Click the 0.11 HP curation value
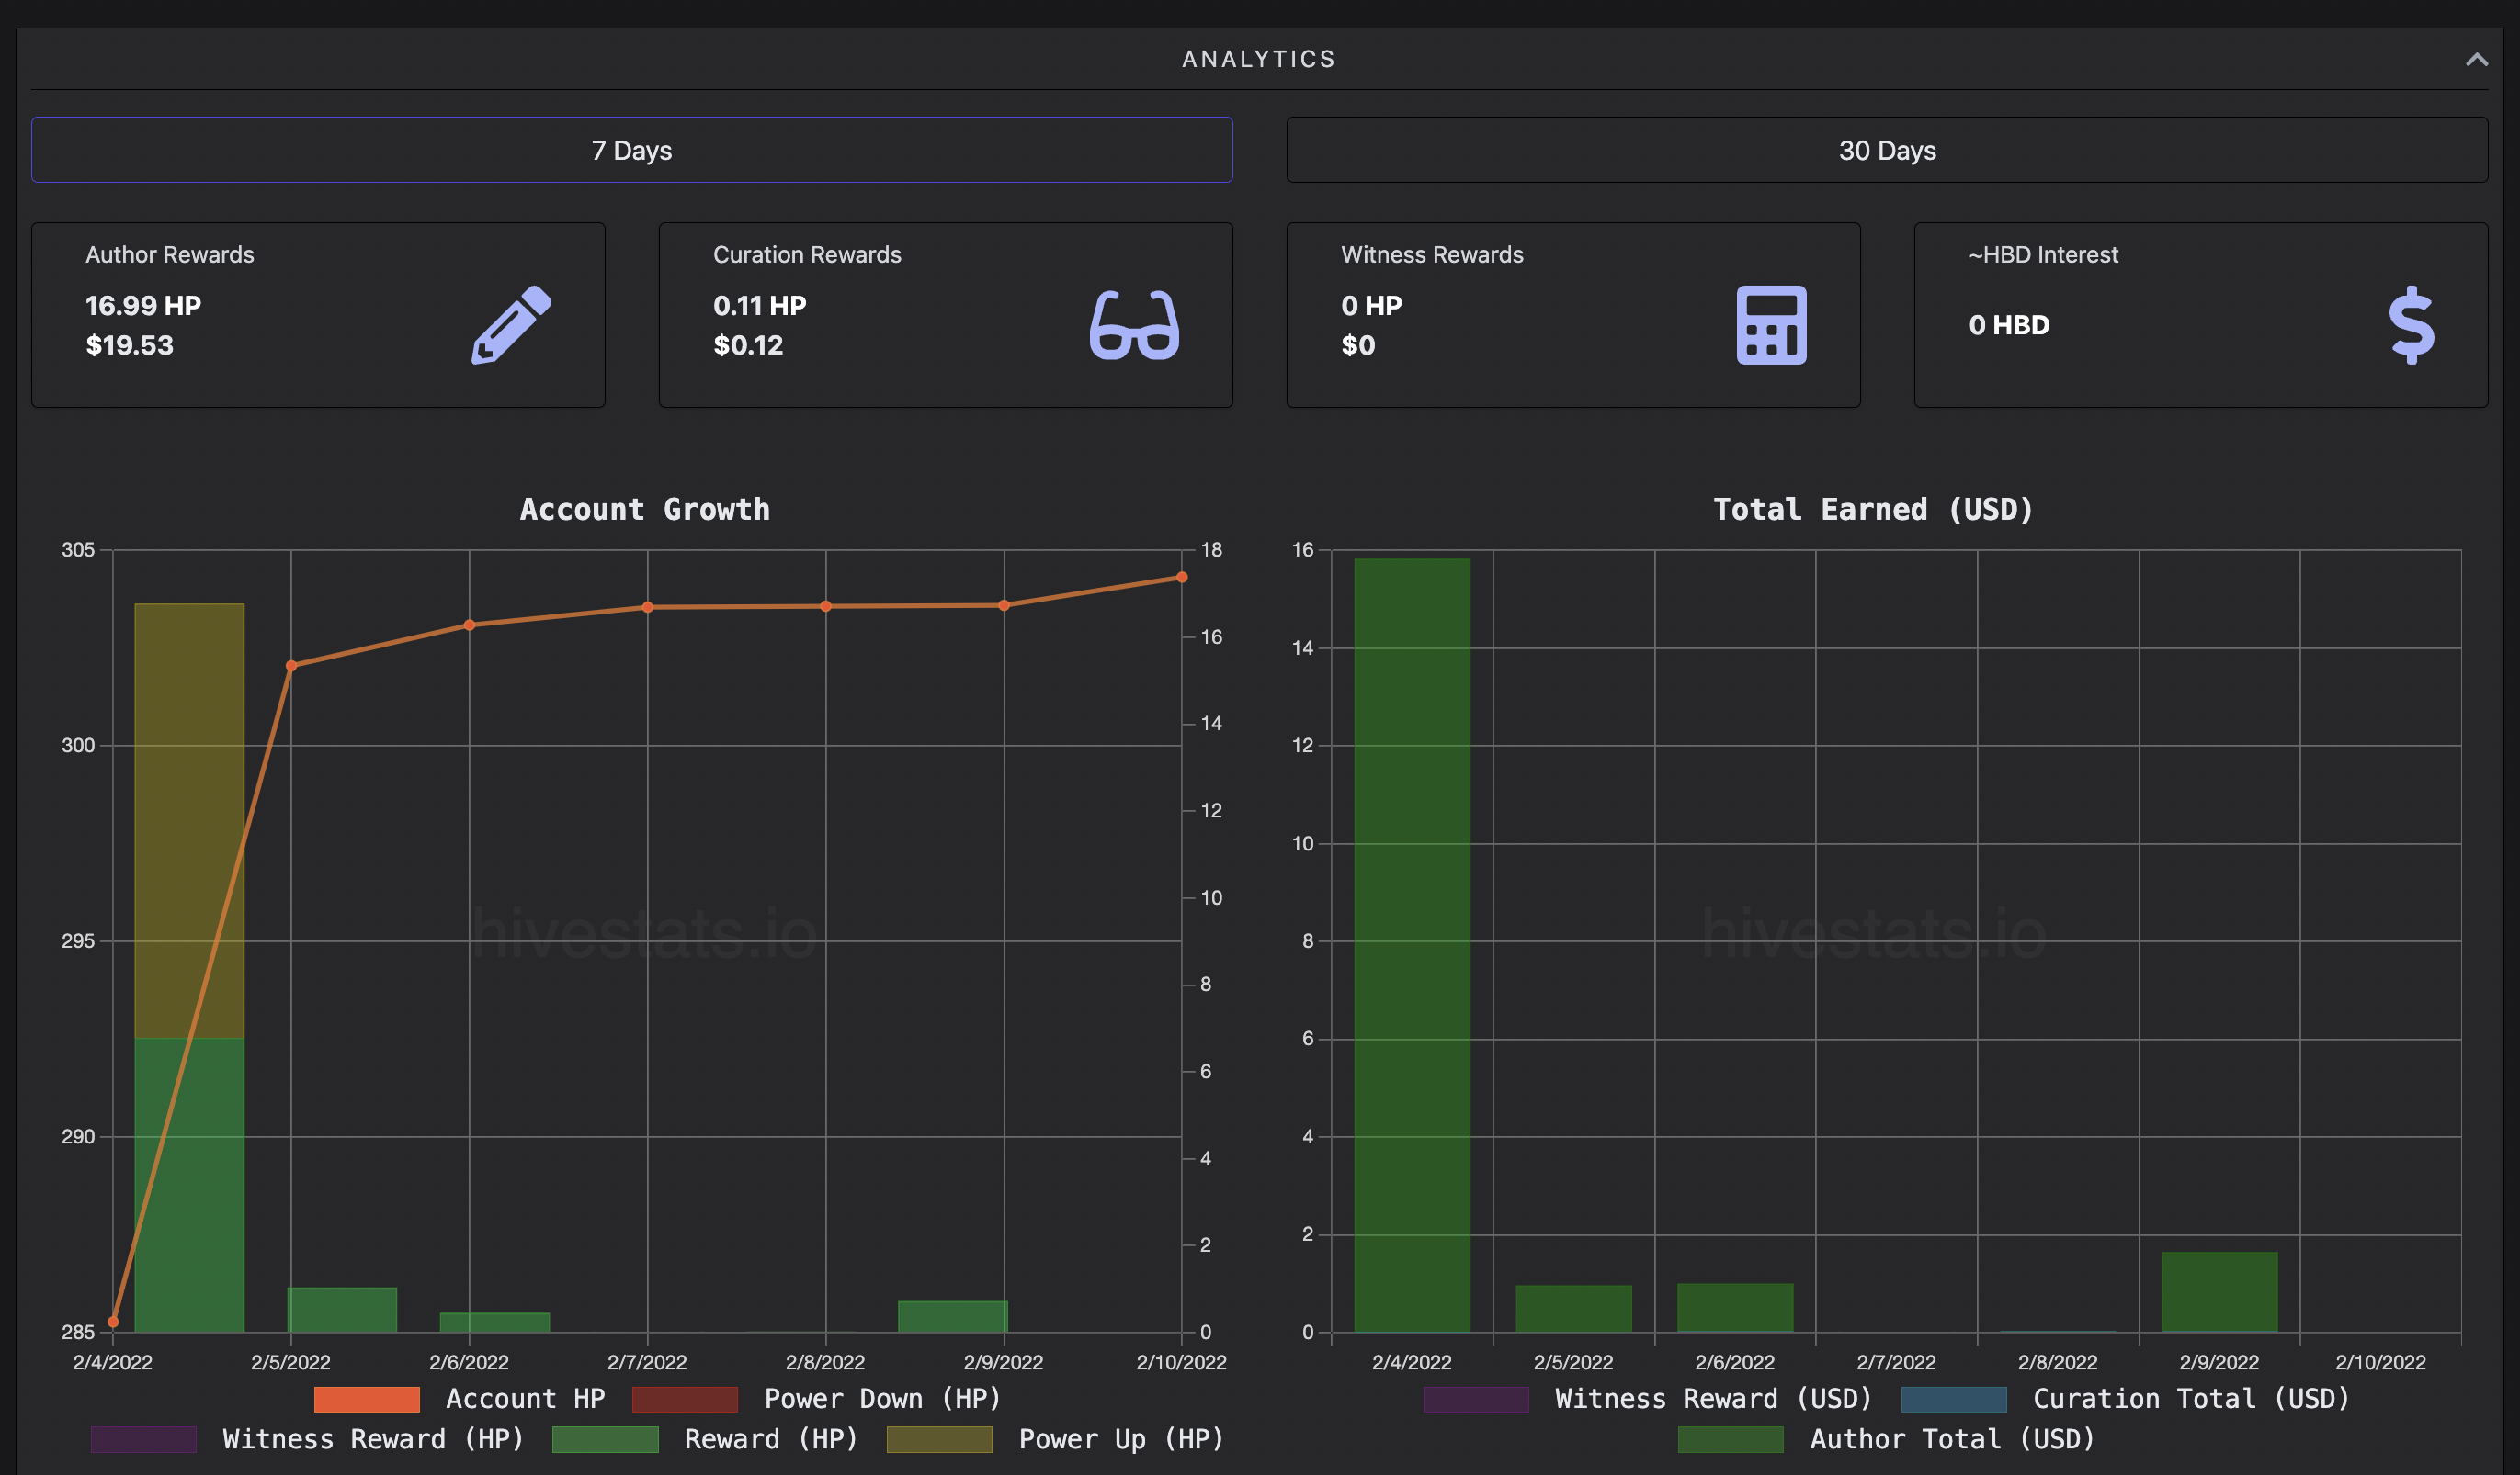 (759, 305)
